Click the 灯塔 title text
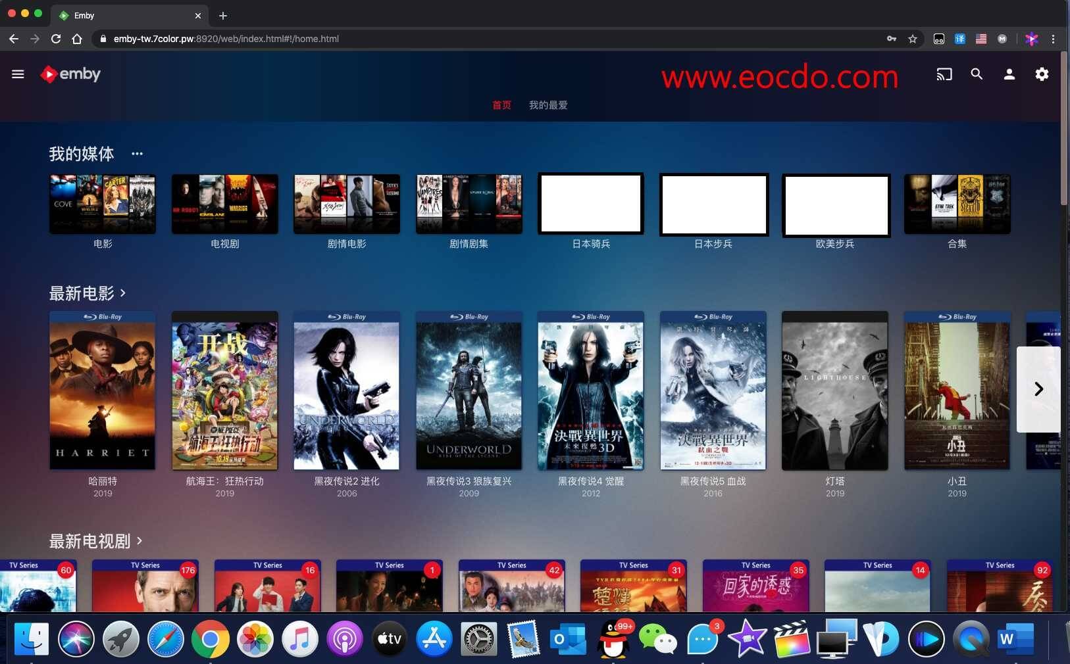The image size is (1070, 664). [x=835, y=481]
